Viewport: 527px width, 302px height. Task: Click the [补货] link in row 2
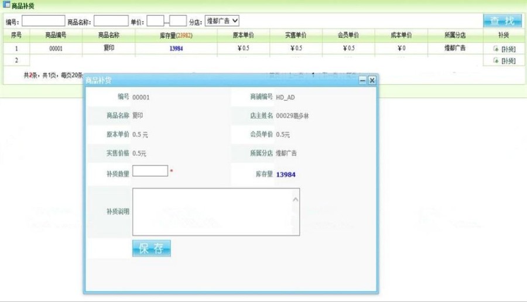click(508, 61)
